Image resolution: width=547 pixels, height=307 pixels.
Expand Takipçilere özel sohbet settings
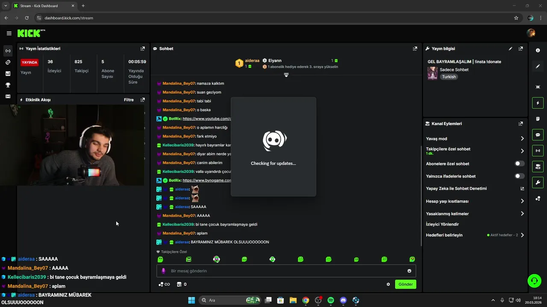522,151
